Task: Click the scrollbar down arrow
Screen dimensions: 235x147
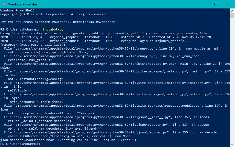Action: point(232,145)
